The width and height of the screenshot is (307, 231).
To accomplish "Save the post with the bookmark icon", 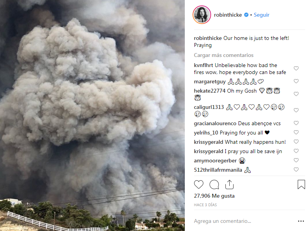I will pyautogui.click(x=301, y=184).
